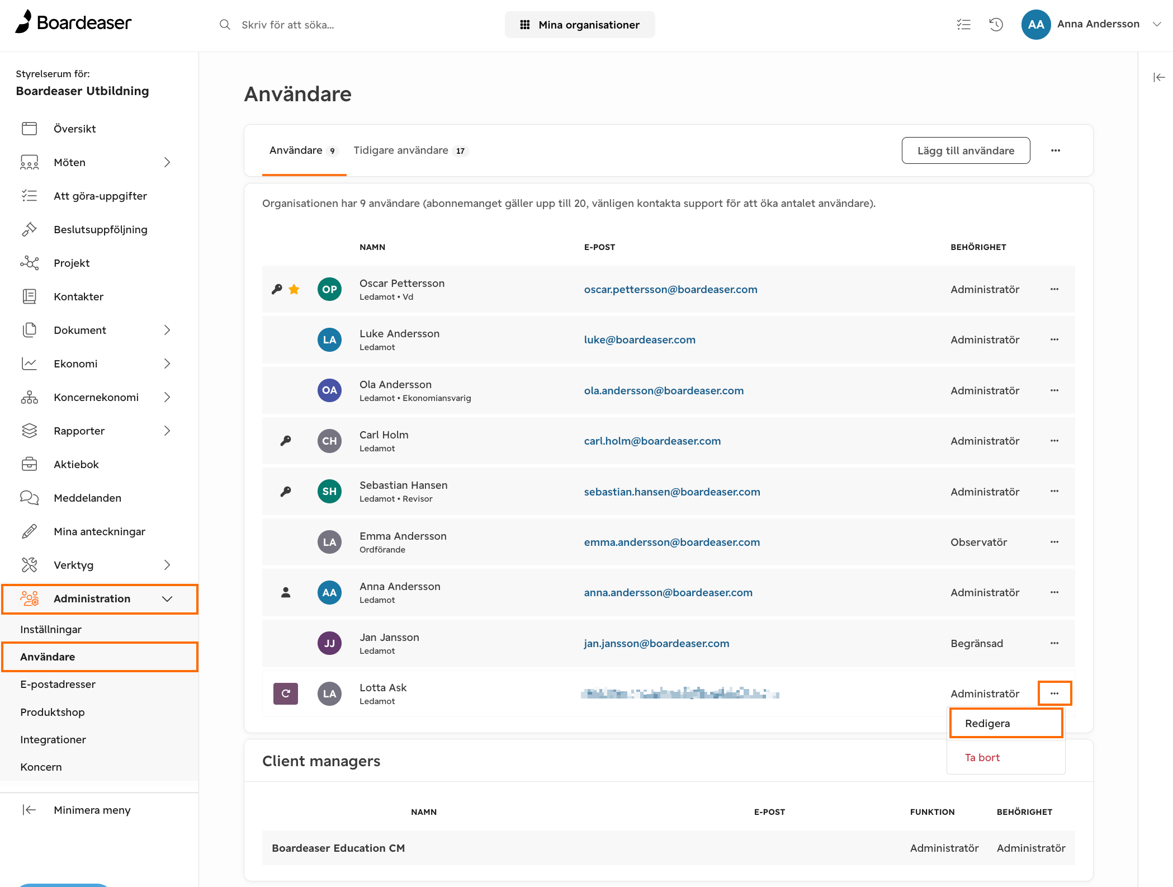Click the Ola Andersson OA avatar
1173x887 pixels.
coord(329,390)
